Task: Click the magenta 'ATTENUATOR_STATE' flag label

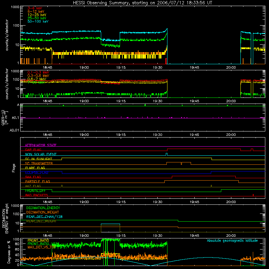Action: (41, 145)
